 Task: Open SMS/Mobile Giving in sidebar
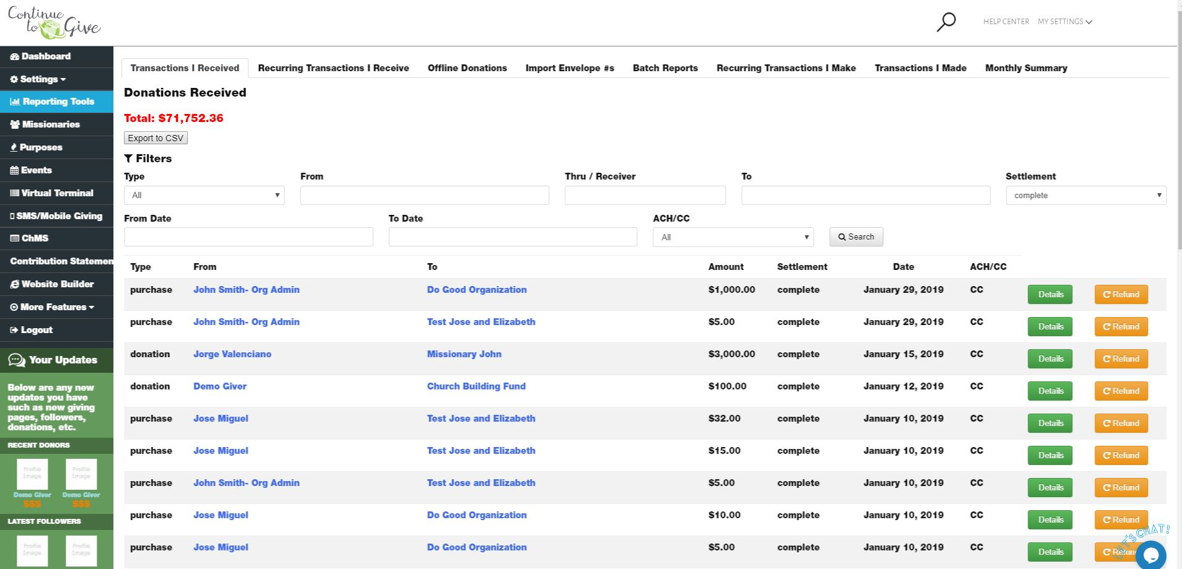56,216
